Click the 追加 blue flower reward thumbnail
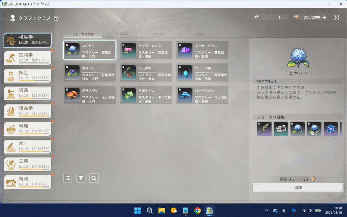 click(314, 129)
